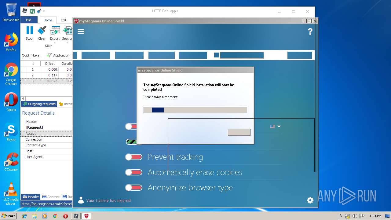391x220 pixels.
Task: Switch to HTTP Debugger taskbar button
Action: (x=76, y=216)
